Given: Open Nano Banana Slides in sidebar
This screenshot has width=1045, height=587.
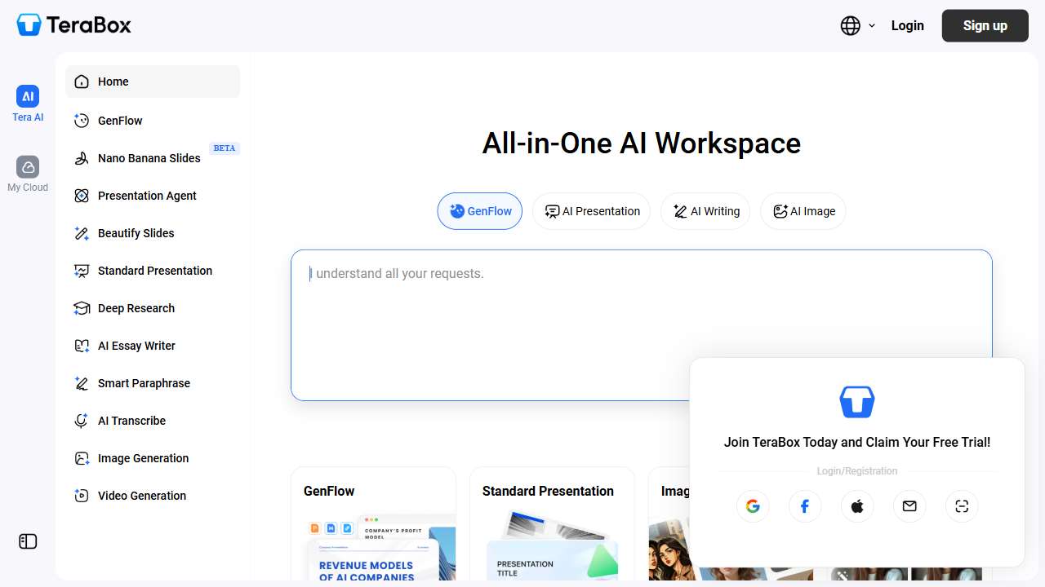Looking at the screenshot, I should tap(149, 158).
